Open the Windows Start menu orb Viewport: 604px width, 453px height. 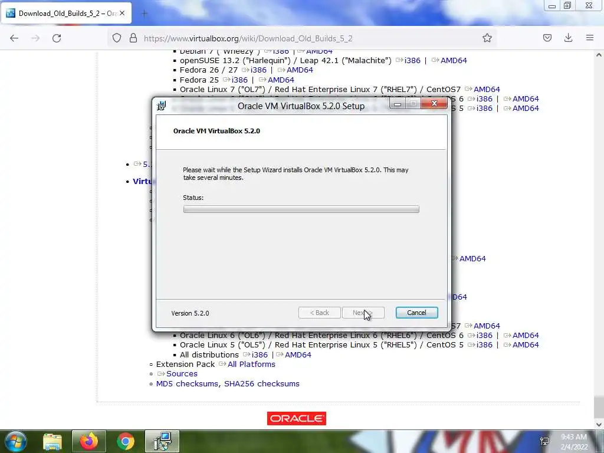coord(15,441)
